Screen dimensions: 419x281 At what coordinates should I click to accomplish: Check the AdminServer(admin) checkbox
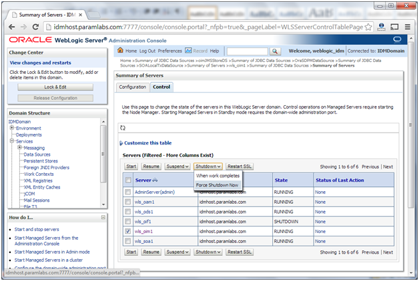click(128, 192)
